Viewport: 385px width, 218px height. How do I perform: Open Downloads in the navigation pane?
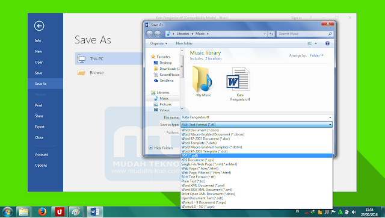(x=167, y=69)
